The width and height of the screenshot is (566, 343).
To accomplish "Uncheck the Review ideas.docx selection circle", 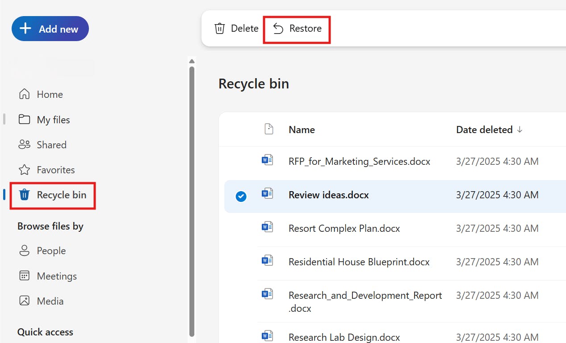I will (x=241, y=196).
